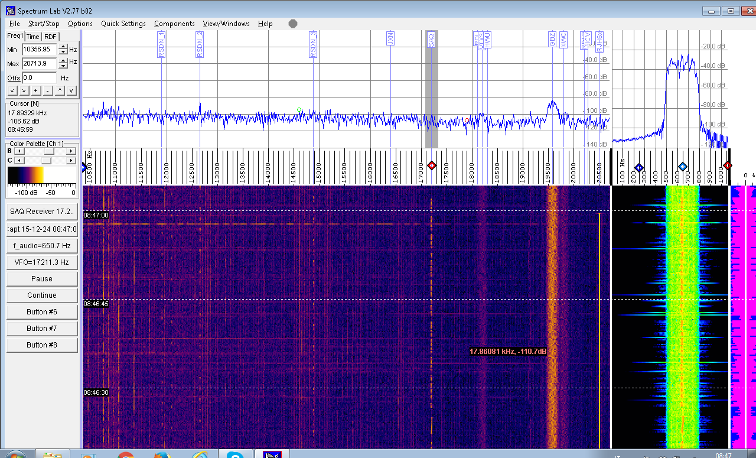
Task: Click the '<' frequency shift button
Action: pyautogui.click(x=12, y=90)
